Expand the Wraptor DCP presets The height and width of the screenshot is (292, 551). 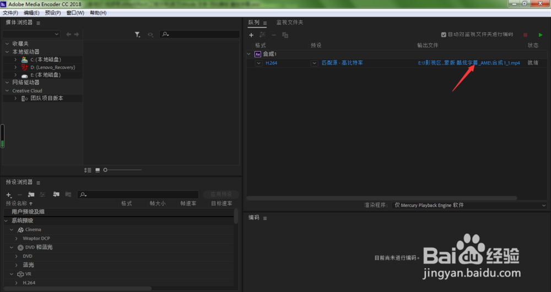[16, 239]
